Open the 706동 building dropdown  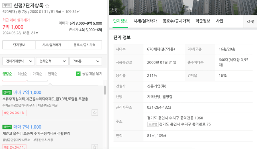coord(86,61)
